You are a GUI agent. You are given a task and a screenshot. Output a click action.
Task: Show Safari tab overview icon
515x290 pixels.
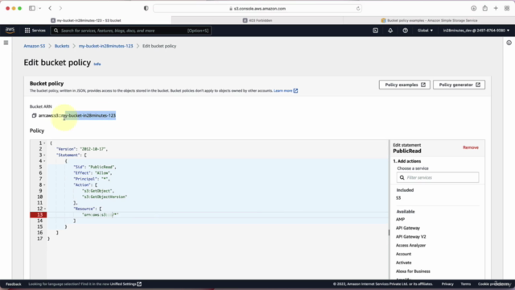(x=507, y=8)
